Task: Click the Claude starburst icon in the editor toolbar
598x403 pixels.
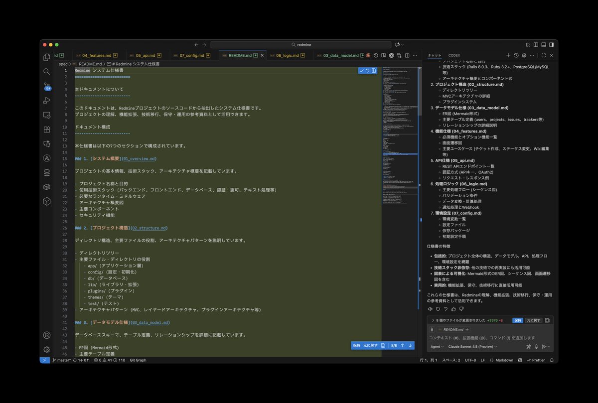Action: pos(368,55)
